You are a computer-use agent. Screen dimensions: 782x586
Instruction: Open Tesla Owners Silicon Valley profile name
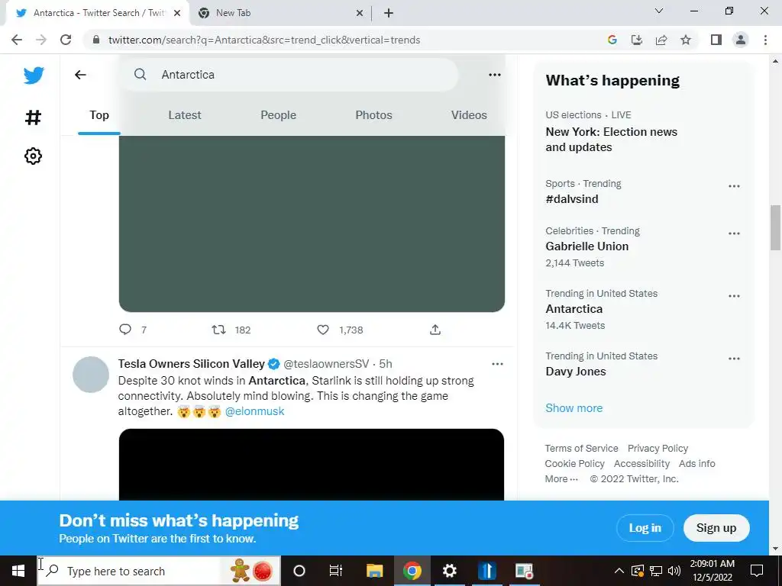pos(191,364)
